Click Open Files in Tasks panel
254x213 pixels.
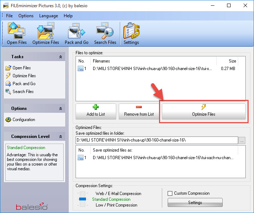tap(18, 68)
